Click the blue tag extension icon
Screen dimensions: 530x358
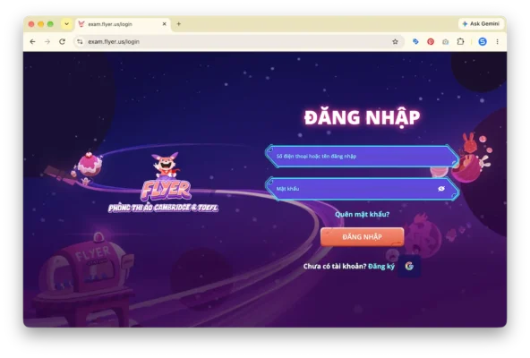pyautogui.click(x=415, y=41)
